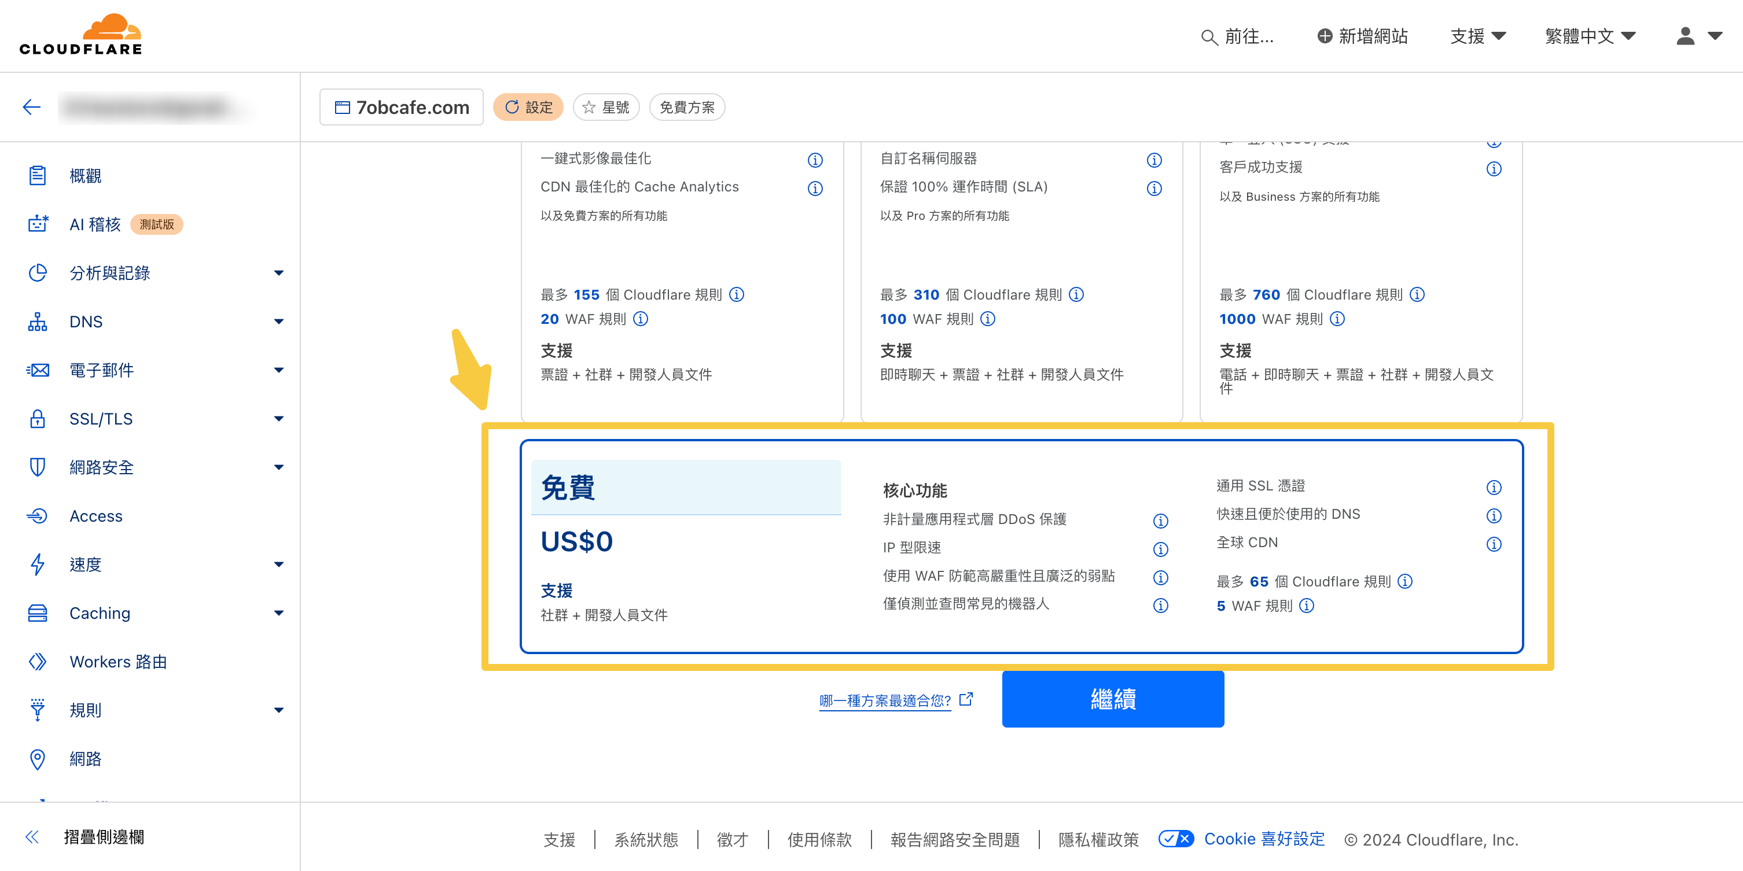
Task: Info icon for 客戶成功支援
Action: pos(1494,168)
